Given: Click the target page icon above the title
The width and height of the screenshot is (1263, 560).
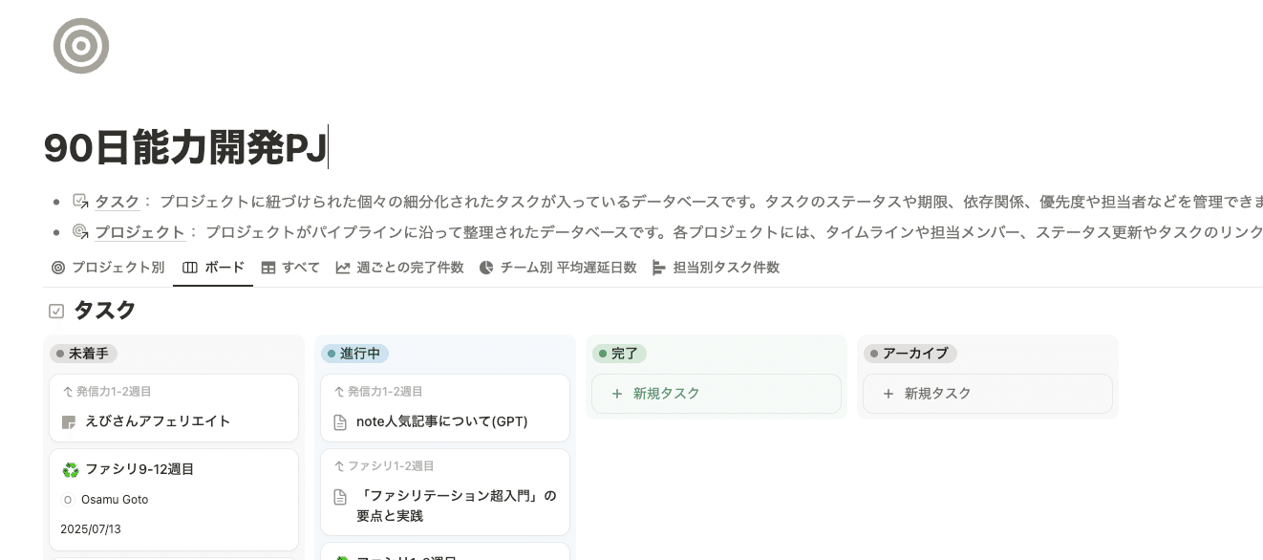Looking at the screenshot, I should tap(81, 46).
